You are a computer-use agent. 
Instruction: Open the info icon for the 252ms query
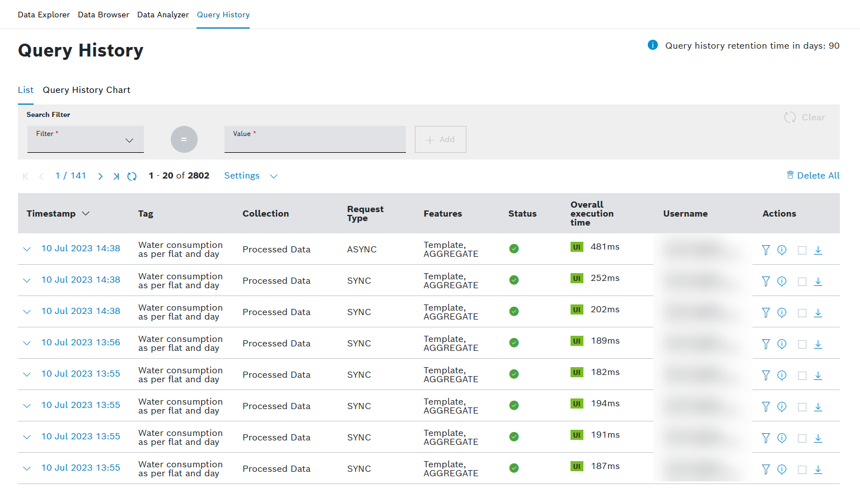(x=782, y=281)
